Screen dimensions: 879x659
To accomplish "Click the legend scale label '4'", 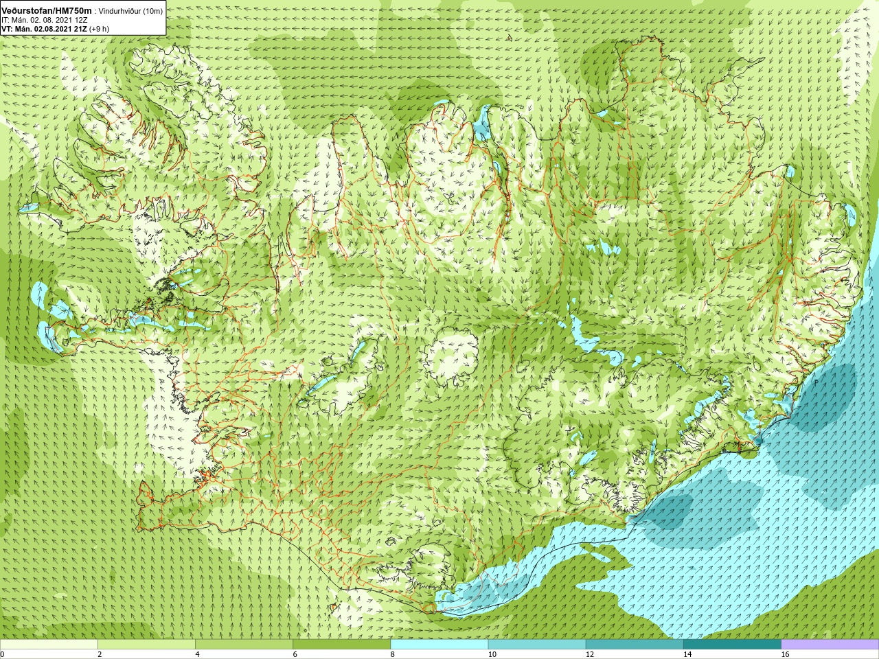I will coord(197,655).
